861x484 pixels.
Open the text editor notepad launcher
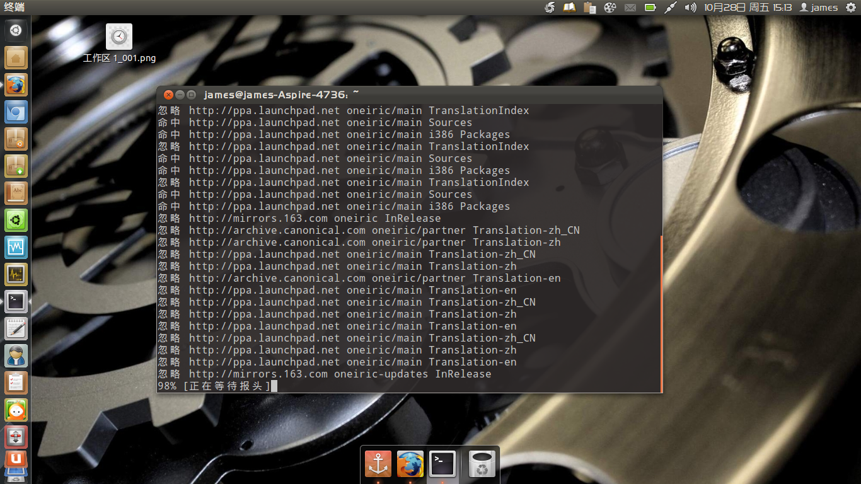coord(16,328)
